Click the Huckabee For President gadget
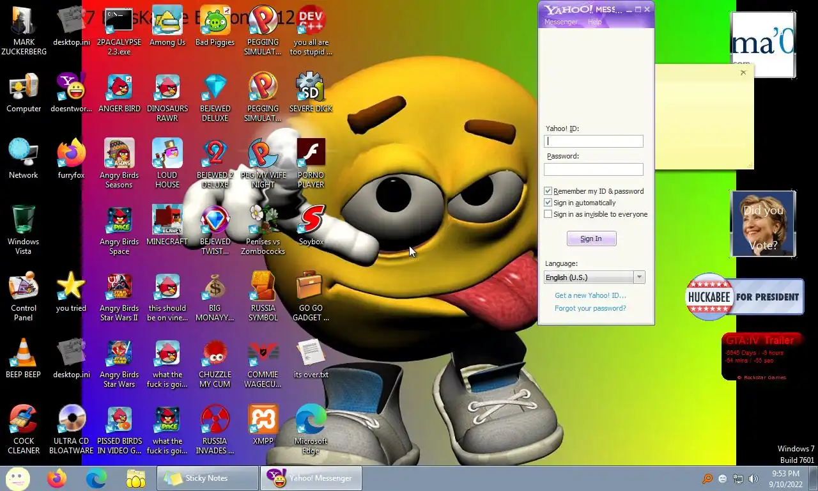Image resolution: width=818 pixels, height=491 pixels. point(745,297)
